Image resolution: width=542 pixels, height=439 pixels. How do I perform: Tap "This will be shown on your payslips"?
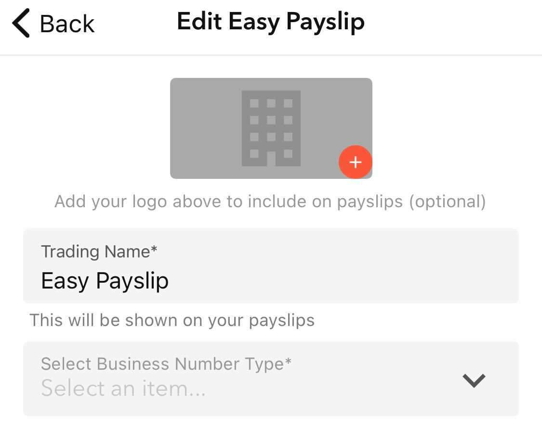pyautogui.click(x=172, y=320)
